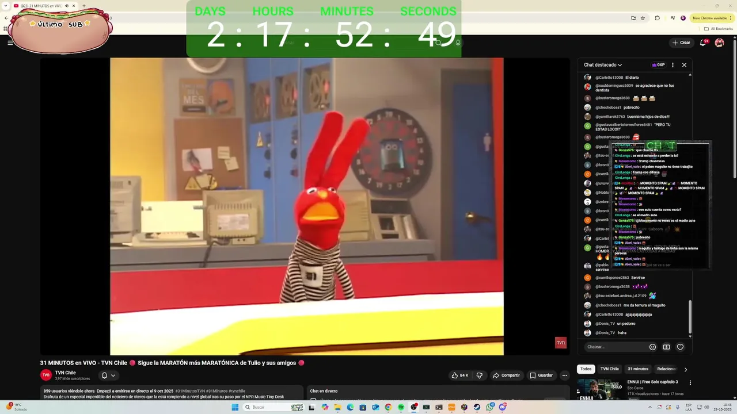The width and height of the screenshot is (737, 414).
Task: Open options menu for ENNUI video
Action: 690,382
